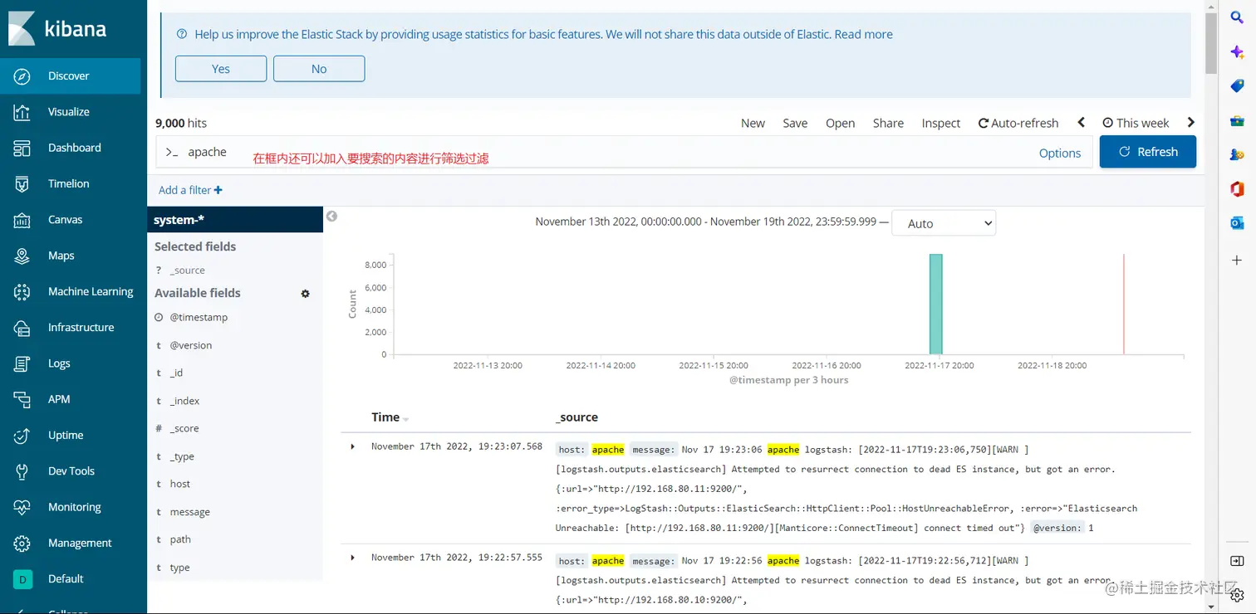1256x614 pixels.
Task: Click the Kibana logo
Action: click(x=57, y=28)
